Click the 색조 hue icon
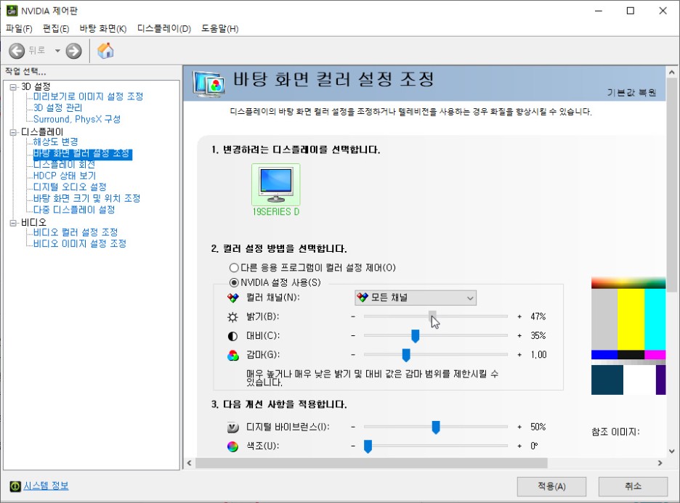 [234, 446]
